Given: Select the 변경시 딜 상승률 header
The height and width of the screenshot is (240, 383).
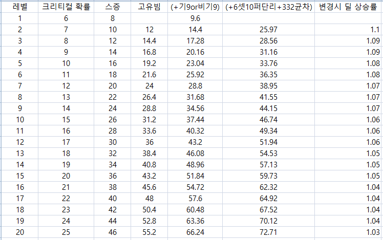Looking at the screenshot, I should (x=348, y=7).
